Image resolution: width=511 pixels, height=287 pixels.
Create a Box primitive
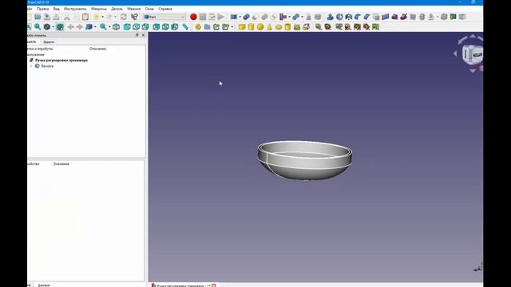coord(242,27)
